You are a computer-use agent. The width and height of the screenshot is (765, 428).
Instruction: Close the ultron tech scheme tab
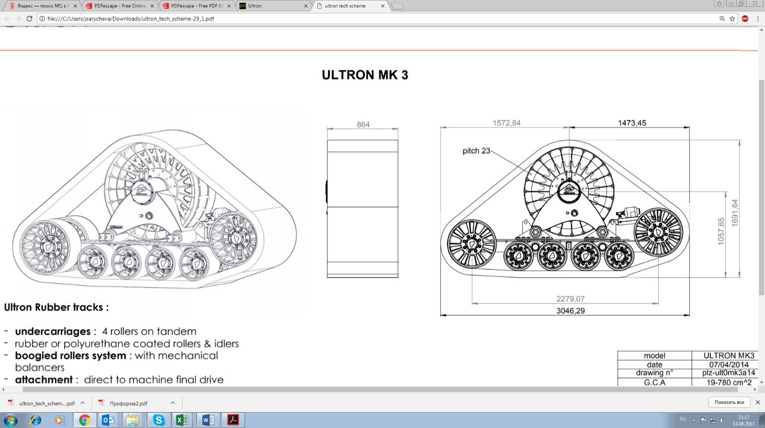click(382, 6)
